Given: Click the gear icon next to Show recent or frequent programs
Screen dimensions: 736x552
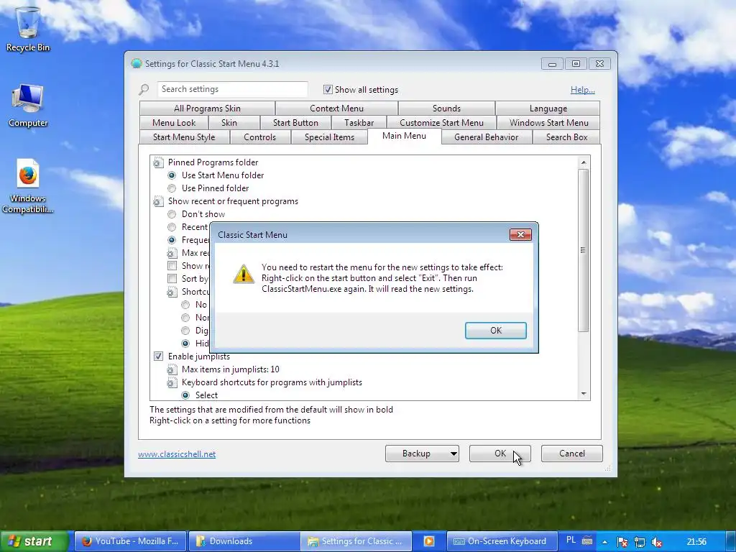Looking at the screenshot, I should click(x=158, y=201).
